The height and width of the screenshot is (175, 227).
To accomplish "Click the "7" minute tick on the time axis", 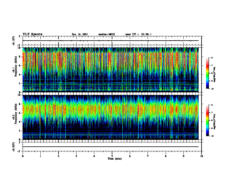I will [148, 156].
